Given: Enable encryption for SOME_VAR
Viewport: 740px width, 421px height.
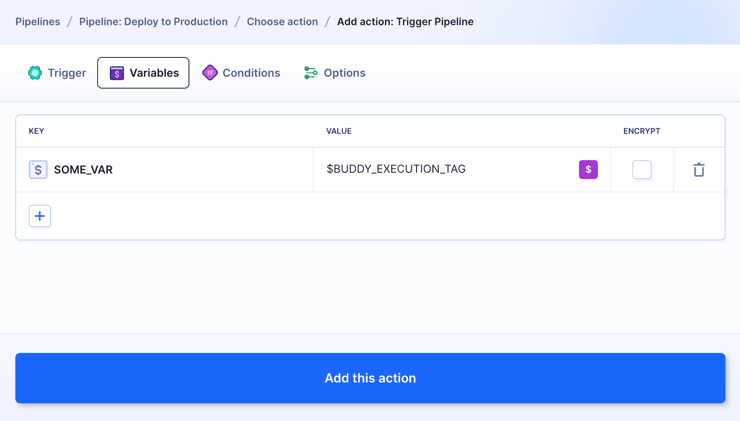Looking at the screenshot, I should click(642, 169).
